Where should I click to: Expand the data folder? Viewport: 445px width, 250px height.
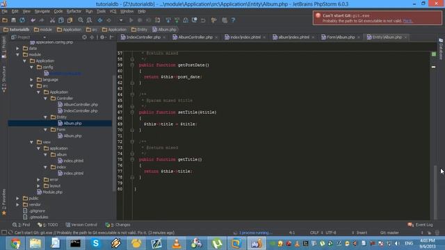coord(17,49)
